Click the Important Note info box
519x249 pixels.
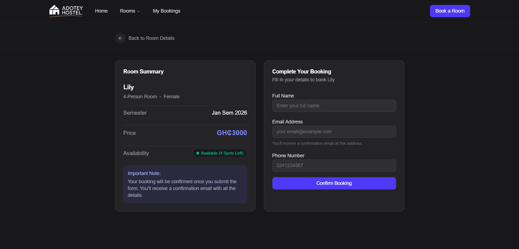pos(185,184)
